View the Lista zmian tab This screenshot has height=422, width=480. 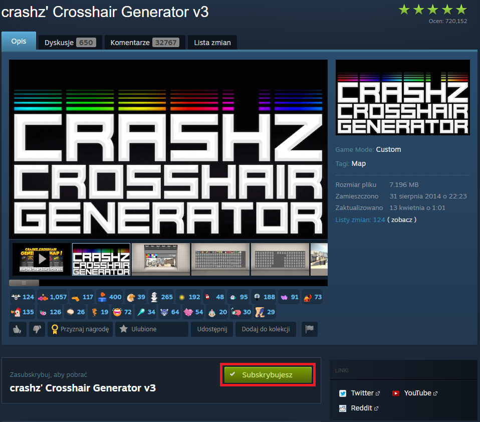tap(212, 42)
